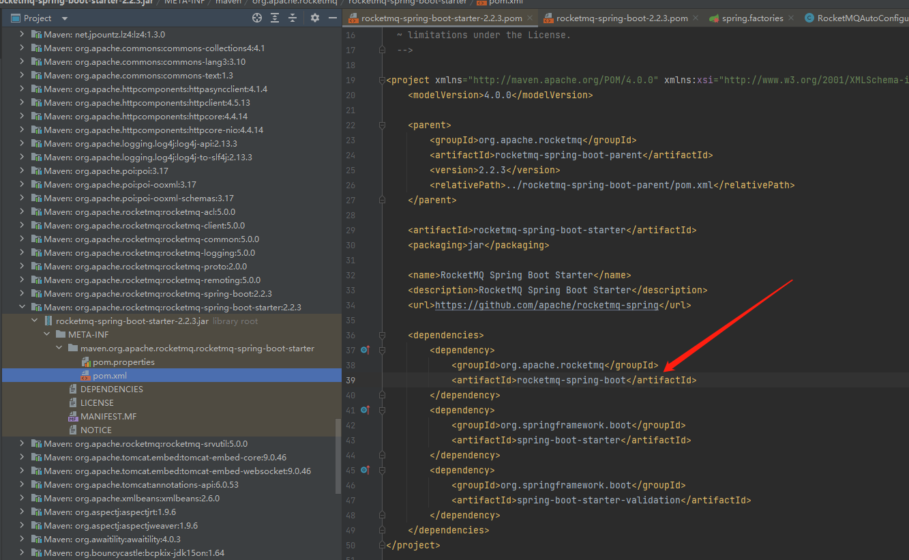Screen dimensions: 909x560
Task: Click spring-boot-starter-validation artifactId on line 47
Action: click(x=599, y=500)
